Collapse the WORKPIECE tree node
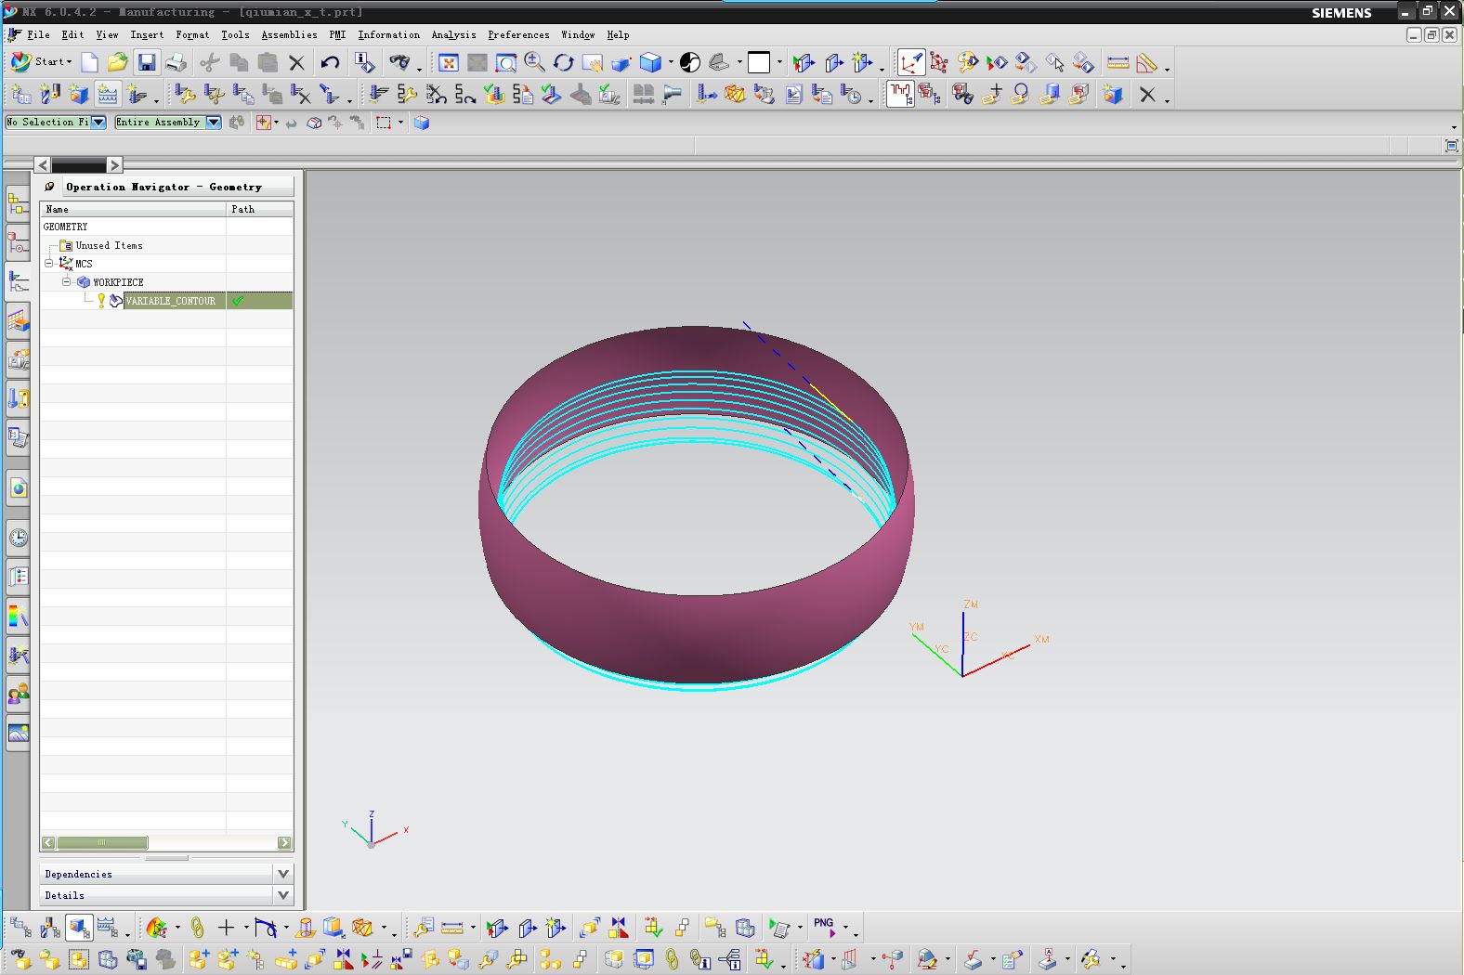The image size is (1464, 975). pyautogui.click(x=66, y=281)
